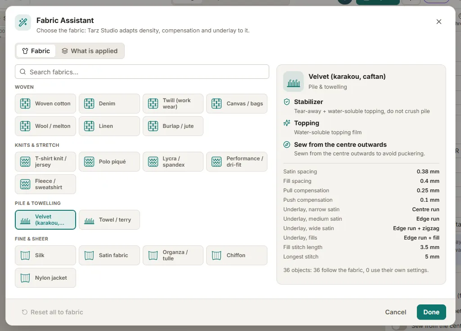Select the Velvet (karakou) fabric card
This screenshot has width=461, height=331.
45,220
